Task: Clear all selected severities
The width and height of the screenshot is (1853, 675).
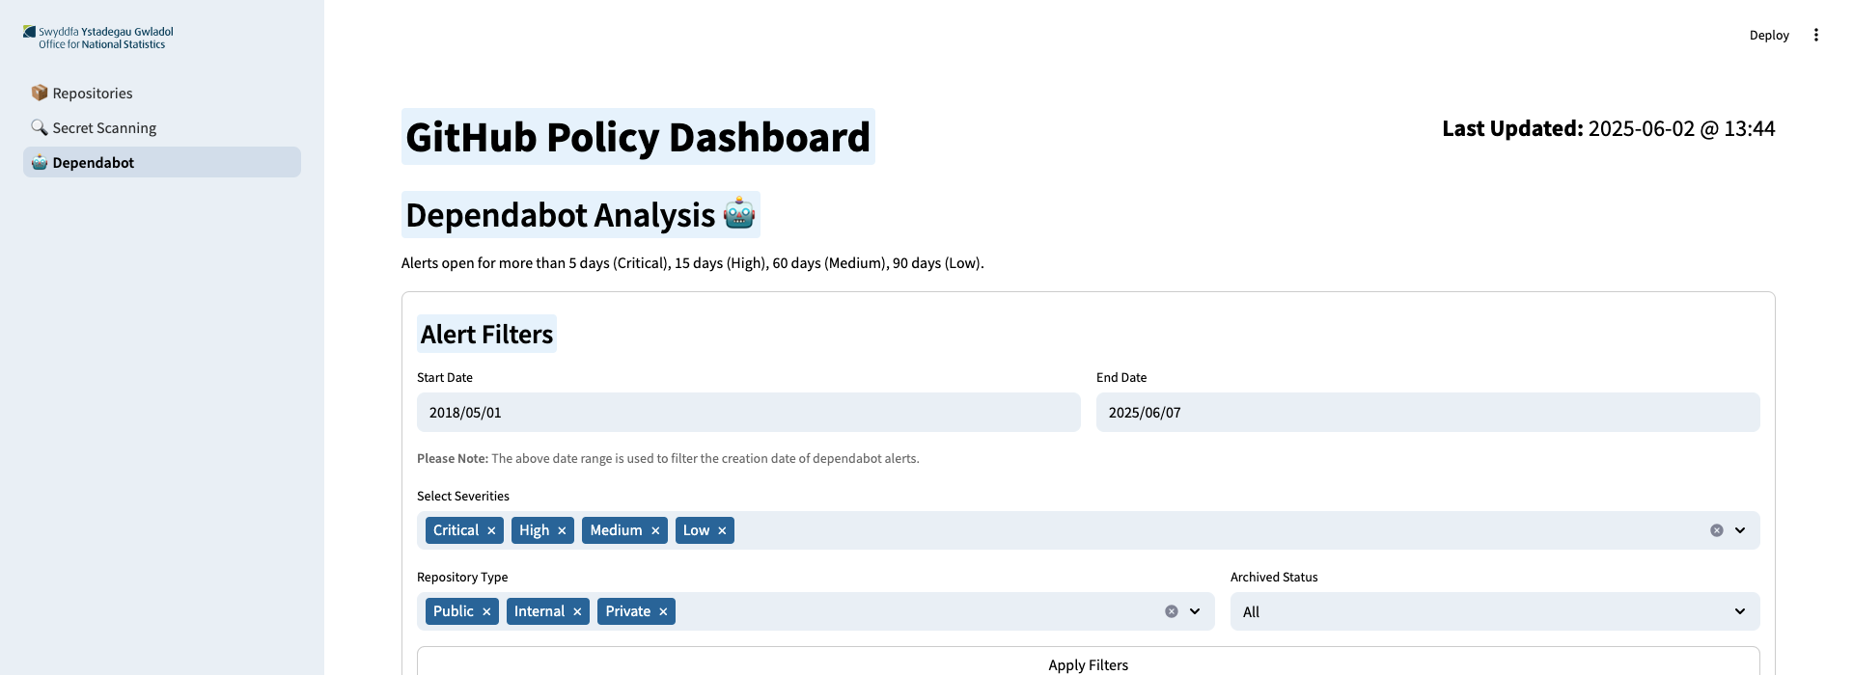Action: click(1717, 530)
